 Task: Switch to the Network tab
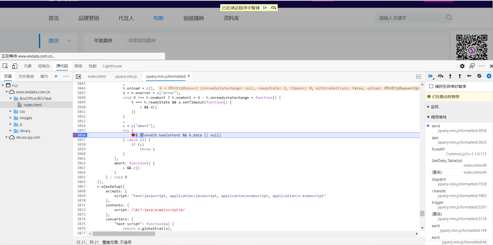[78, 66]
